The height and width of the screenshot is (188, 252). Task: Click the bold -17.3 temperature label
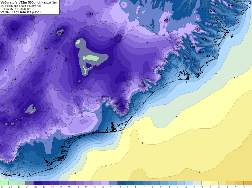pyautogui.click(x=167, y=20)
